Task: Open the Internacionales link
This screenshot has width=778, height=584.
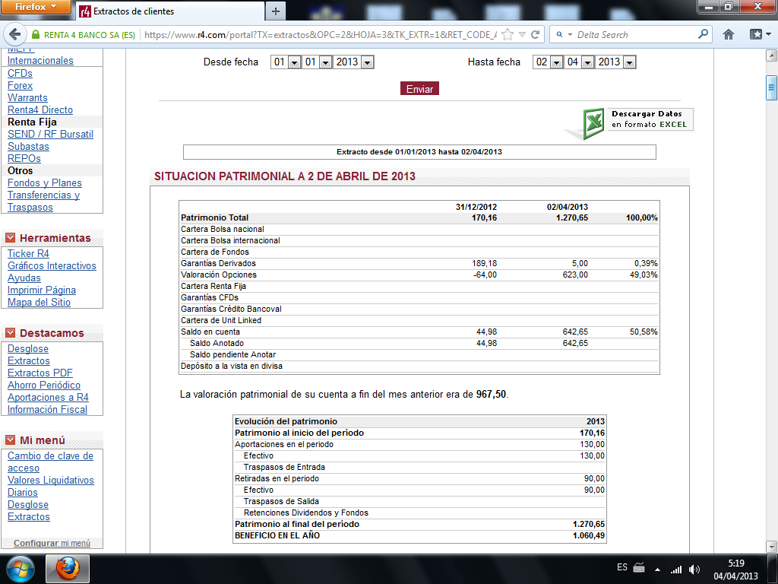Action: coord(40,61)
